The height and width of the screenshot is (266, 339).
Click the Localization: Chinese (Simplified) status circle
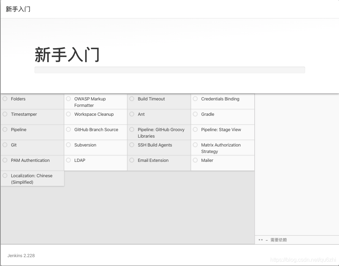[x=5, y=176]
